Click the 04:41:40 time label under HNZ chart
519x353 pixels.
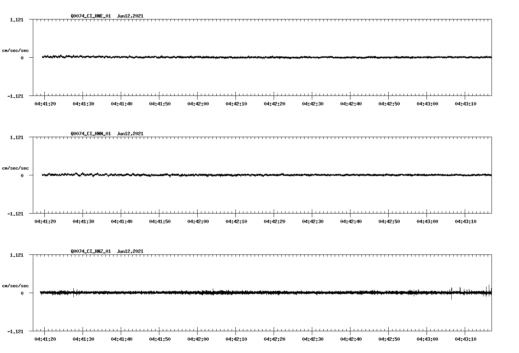click(x=122, y=339)
